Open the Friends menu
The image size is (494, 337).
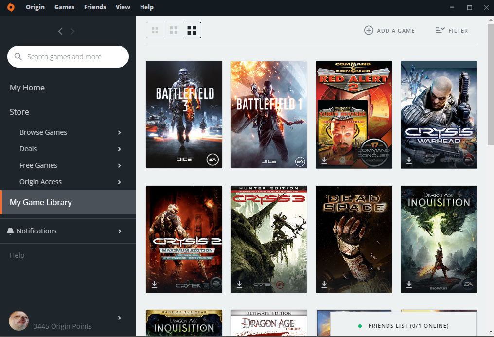pyautogui.click(x=95, y=7)
